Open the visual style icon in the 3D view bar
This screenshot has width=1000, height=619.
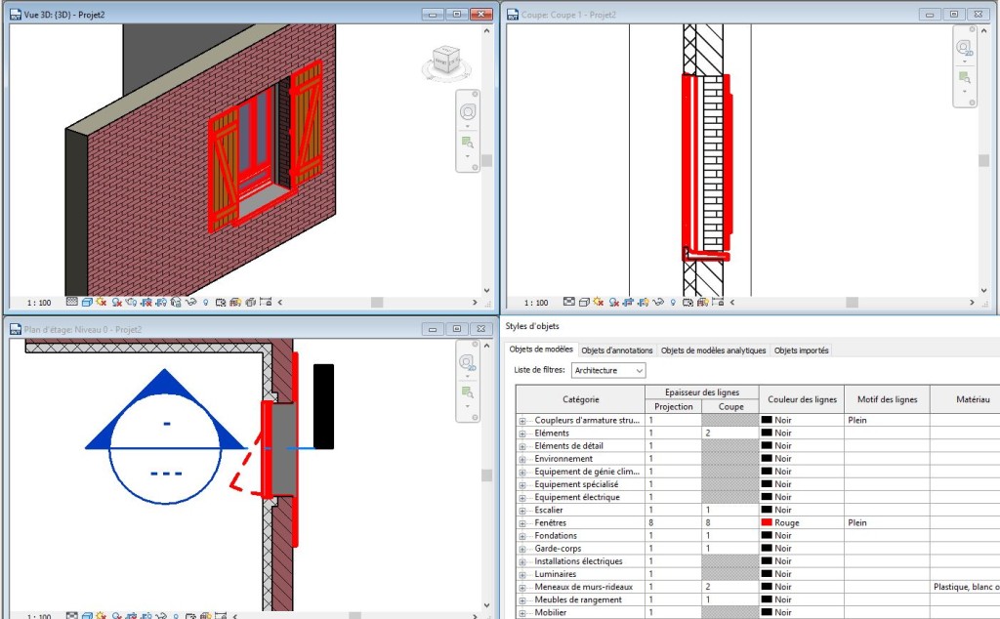coord(87,303)
